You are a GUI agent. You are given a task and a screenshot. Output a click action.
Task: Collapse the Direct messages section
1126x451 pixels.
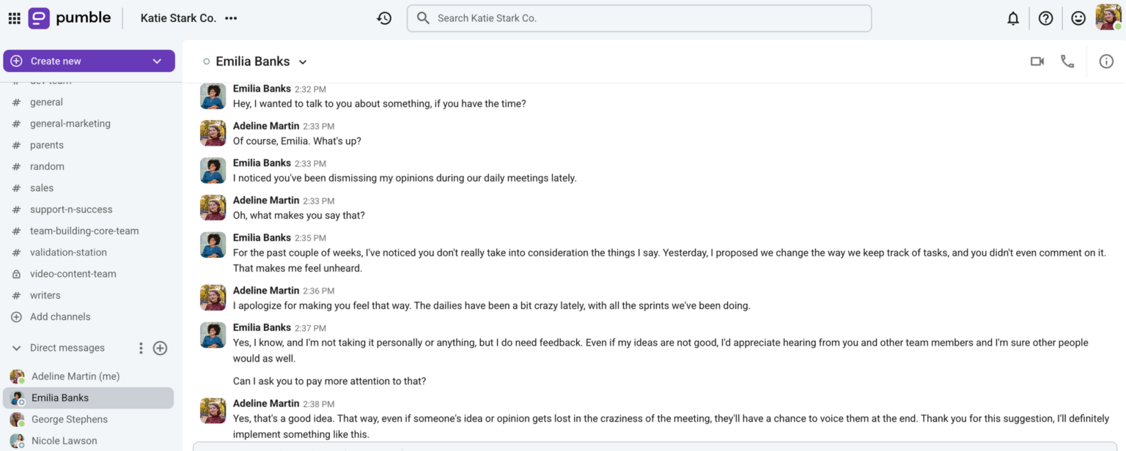(15, 348)
